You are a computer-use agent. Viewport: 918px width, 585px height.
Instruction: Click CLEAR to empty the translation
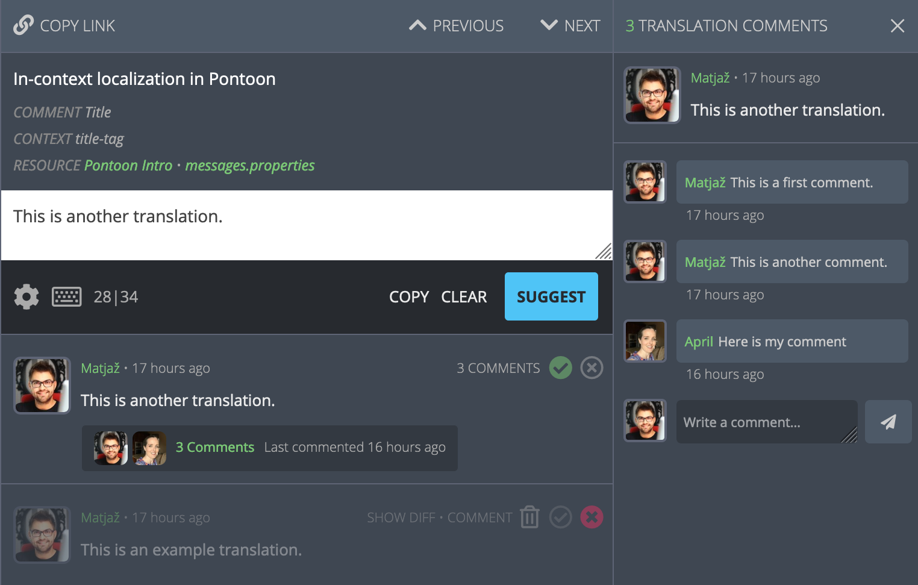tap(464, 297)
